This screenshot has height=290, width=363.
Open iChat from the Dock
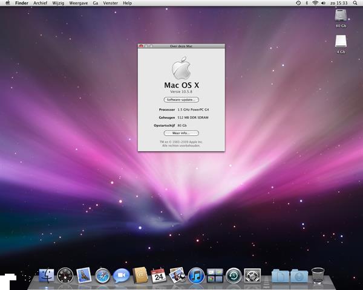122,275
